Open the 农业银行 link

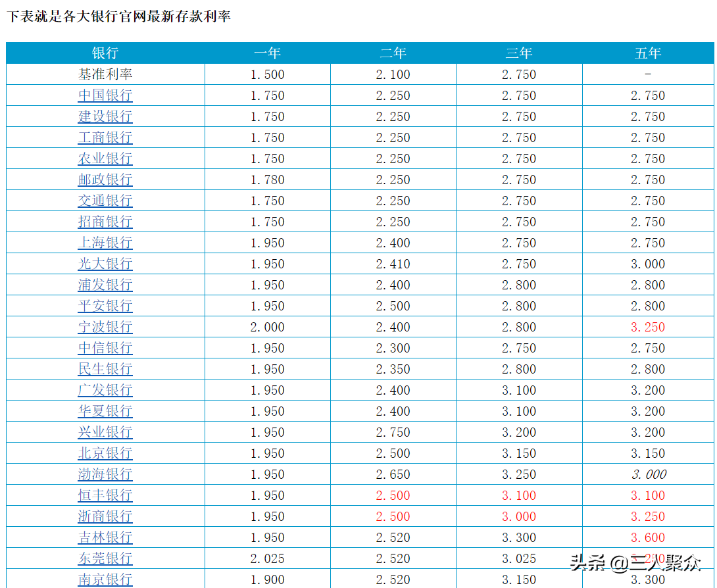(105, 159)
